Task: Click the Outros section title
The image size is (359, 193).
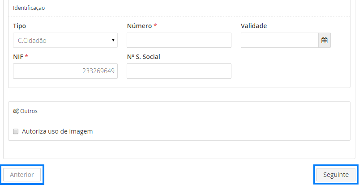Action: pyautogui.click(x=29, y=111)
